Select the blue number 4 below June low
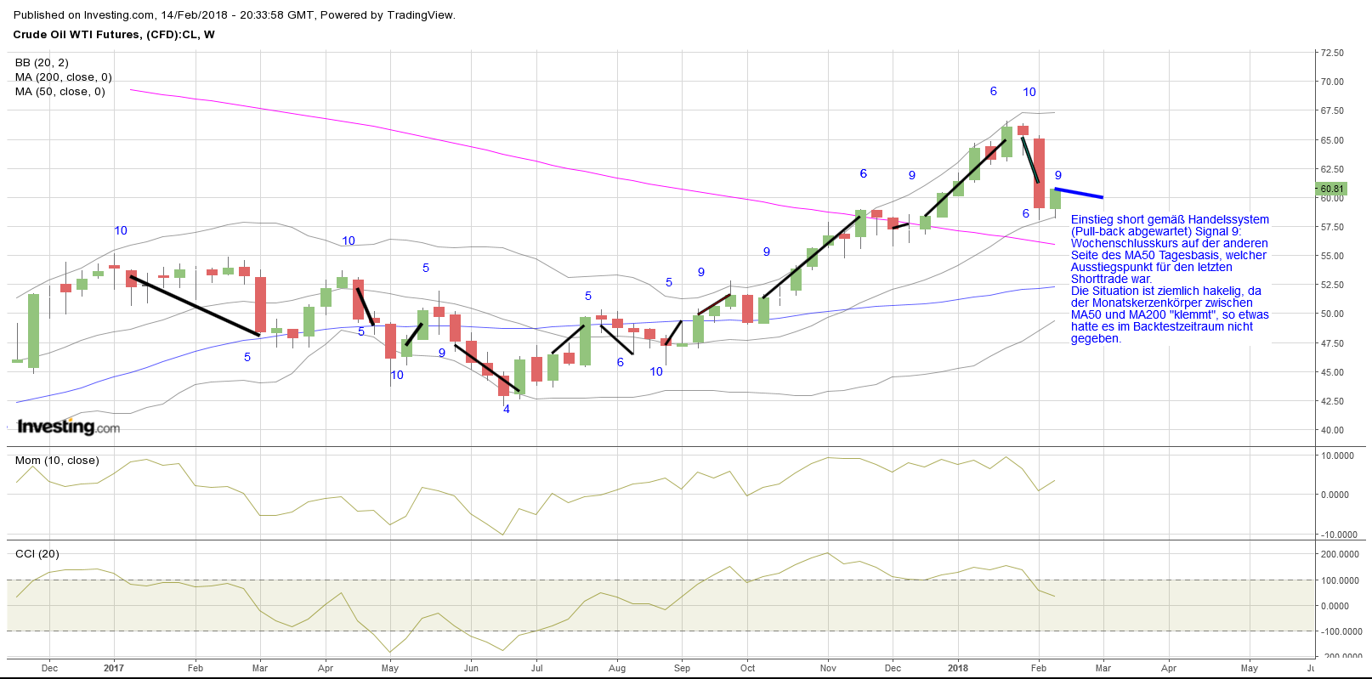Screen dimensions: 1372x679 tap(507, 409)
